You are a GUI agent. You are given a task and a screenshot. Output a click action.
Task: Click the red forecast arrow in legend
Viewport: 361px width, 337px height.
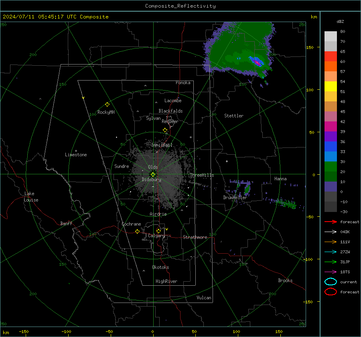pyautogui.click(x=331, y=222)
